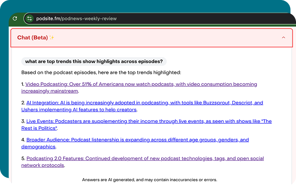
Task: Open the Video Podcasting trend link
Action: coord(139,87)
